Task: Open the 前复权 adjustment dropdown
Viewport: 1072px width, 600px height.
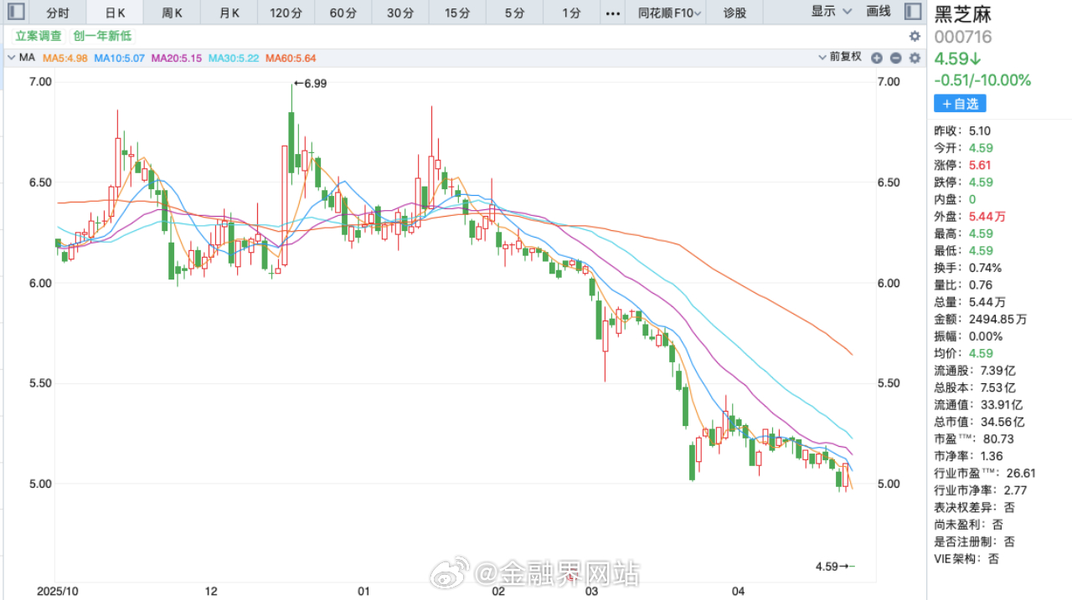Action: [840, 57]
